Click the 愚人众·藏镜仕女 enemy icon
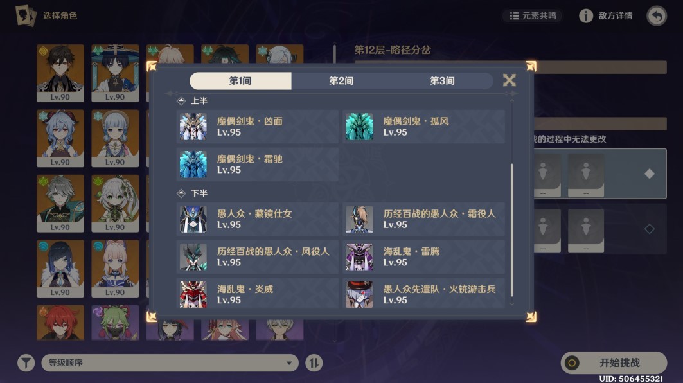The width and height of the screenshot is (683, 383). point(193,219)
